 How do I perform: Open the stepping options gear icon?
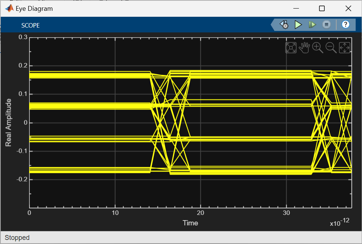click(x=284, y=25)
